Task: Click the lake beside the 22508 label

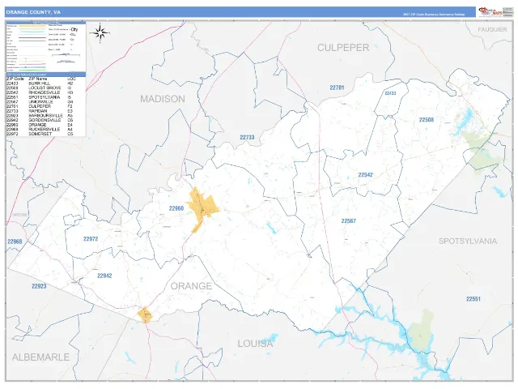Action: (x=464, y=122)
